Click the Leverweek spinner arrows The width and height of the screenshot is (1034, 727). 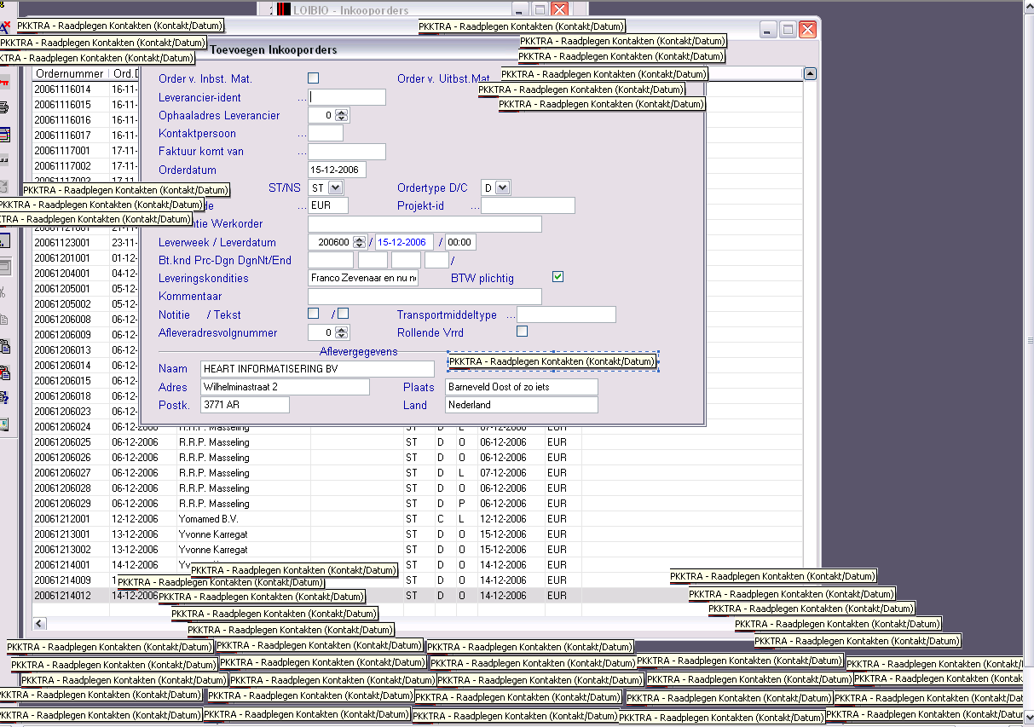(x=359, y=242)
